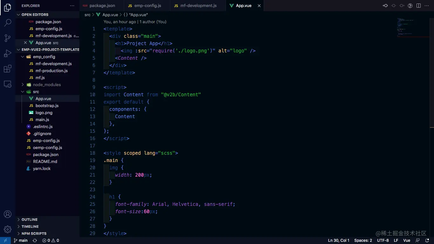Open the Source Control view
The width and height of the screenshot is (434, 244).
pos(8,38)
